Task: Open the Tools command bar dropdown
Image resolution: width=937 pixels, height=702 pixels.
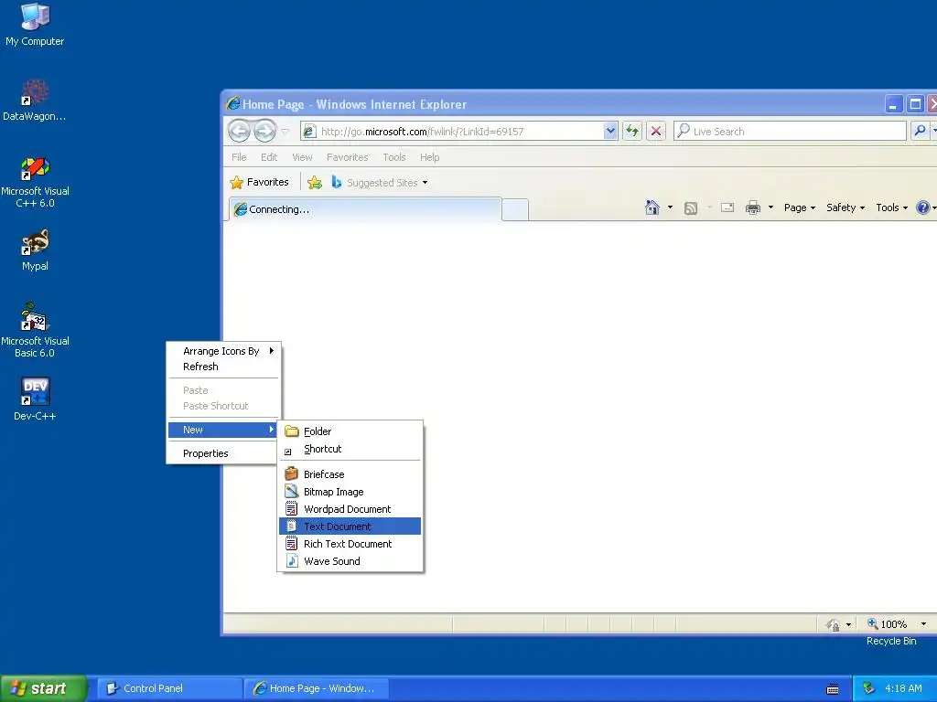Action: 891,207
